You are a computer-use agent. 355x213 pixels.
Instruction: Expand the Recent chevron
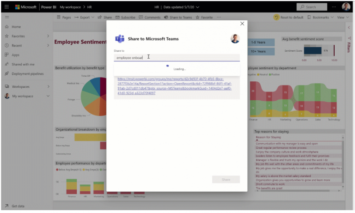[48, 45]
